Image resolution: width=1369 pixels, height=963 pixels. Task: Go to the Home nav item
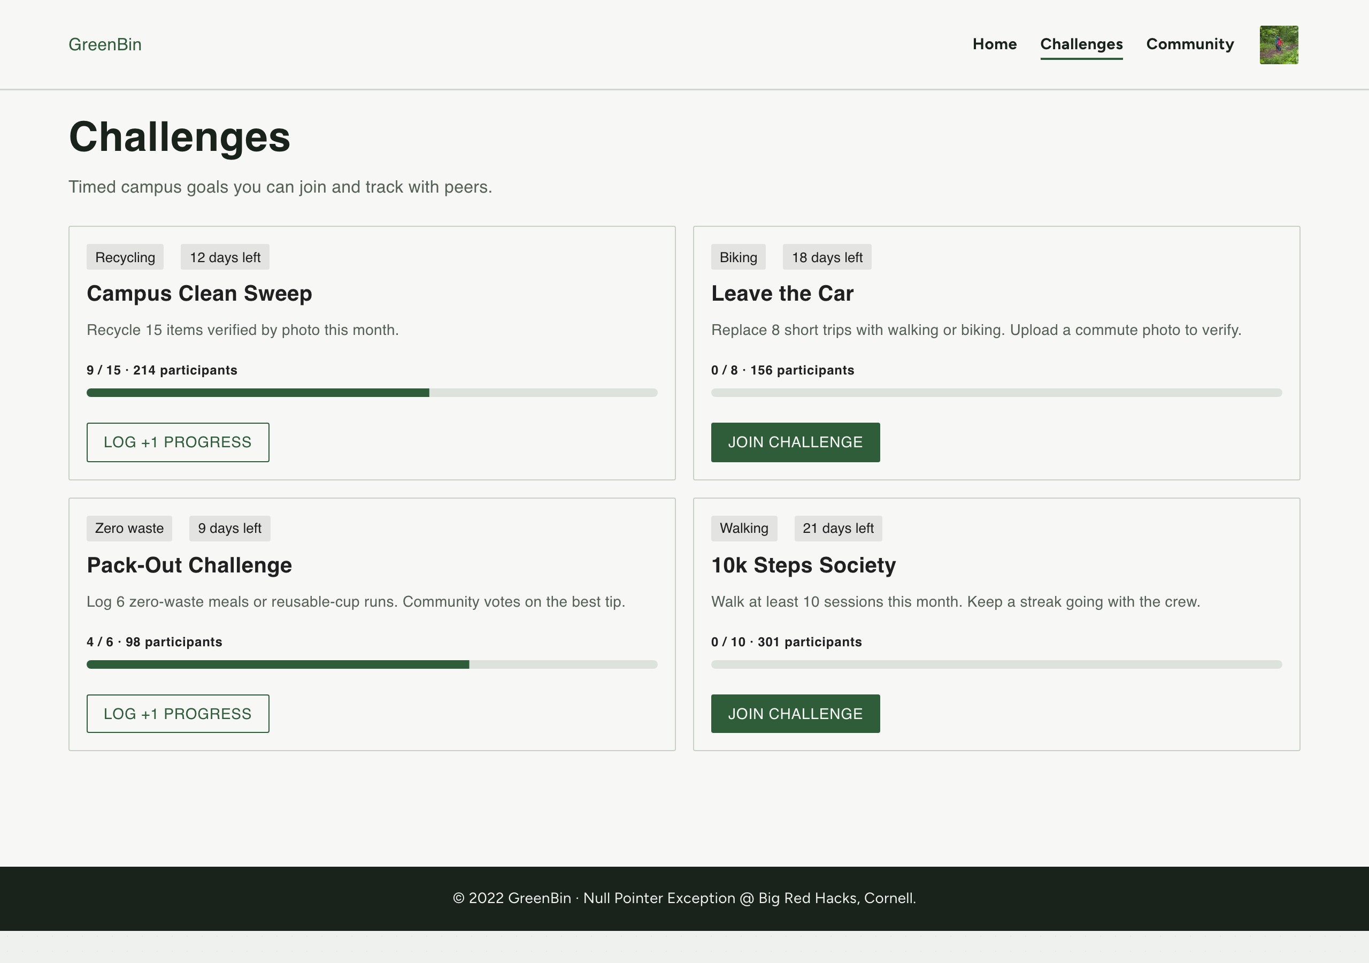point(995,44)
